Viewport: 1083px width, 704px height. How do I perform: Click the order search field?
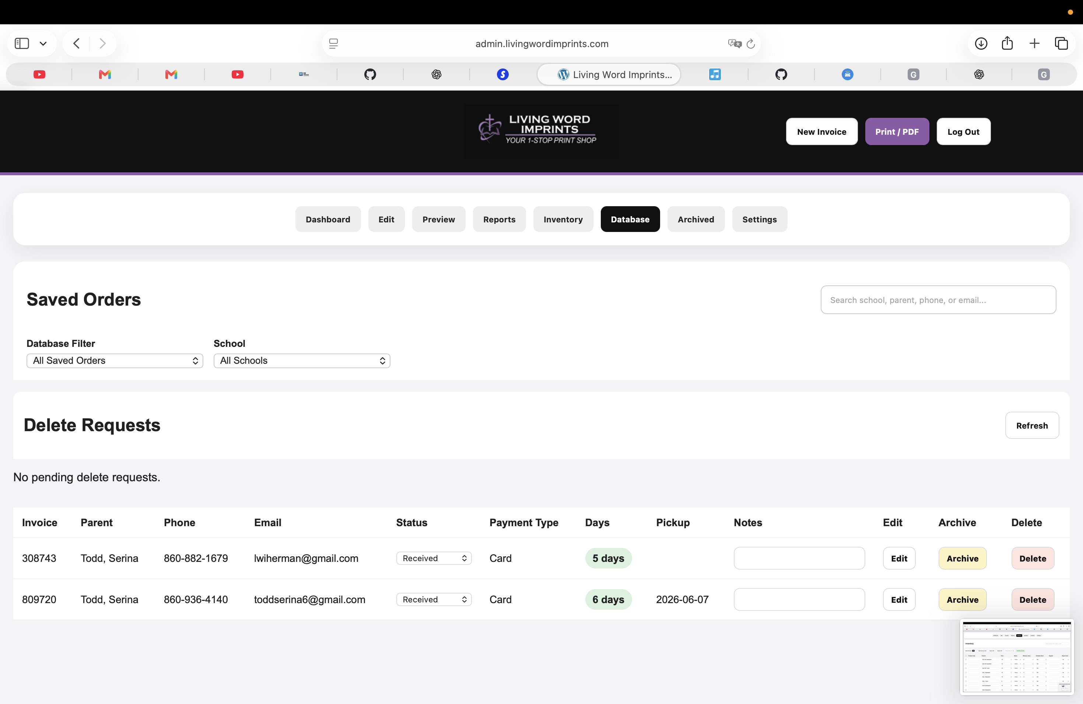[938, 300]
